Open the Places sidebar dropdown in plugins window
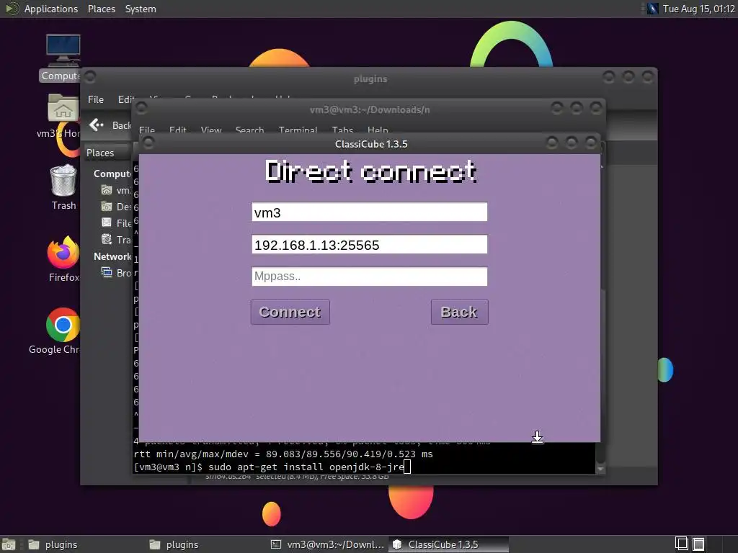 108,153
